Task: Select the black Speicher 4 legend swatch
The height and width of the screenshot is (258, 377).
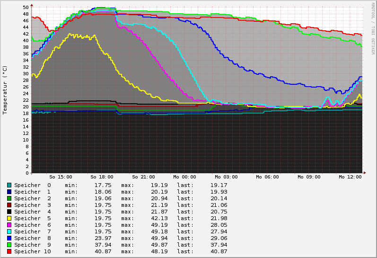Action: [9, 212]
